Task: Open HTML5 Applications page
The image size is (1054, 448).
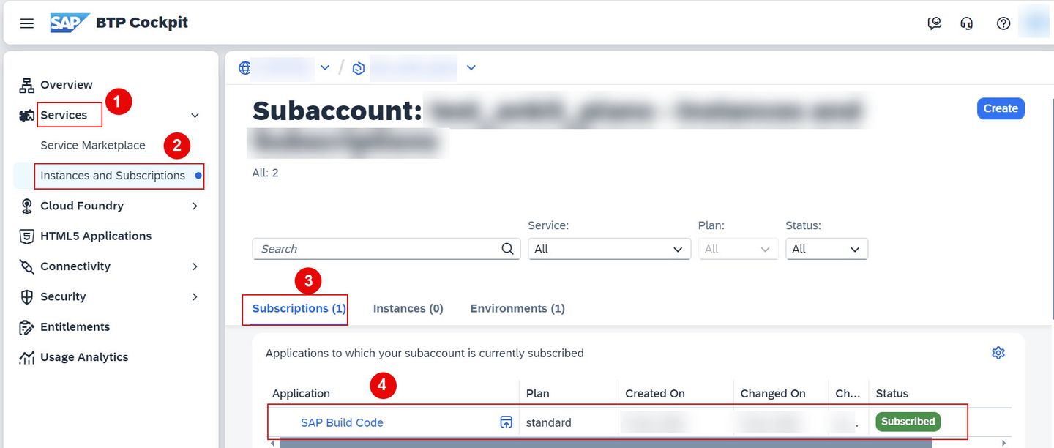Action: pos(96,236)
